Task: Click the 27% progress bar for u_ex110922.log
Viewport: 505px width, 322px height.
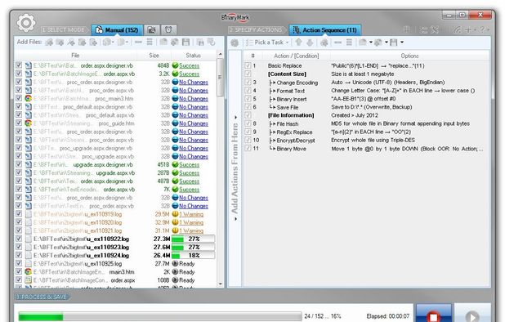Action: click(x=193, y=239)
